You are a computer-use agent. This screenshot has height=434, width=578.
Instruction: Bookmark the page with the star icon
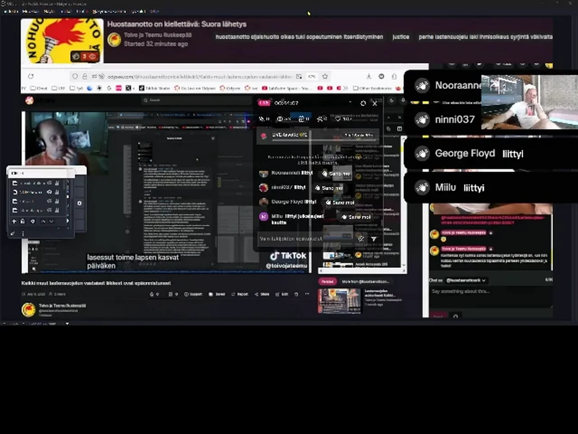click(325, 76)
